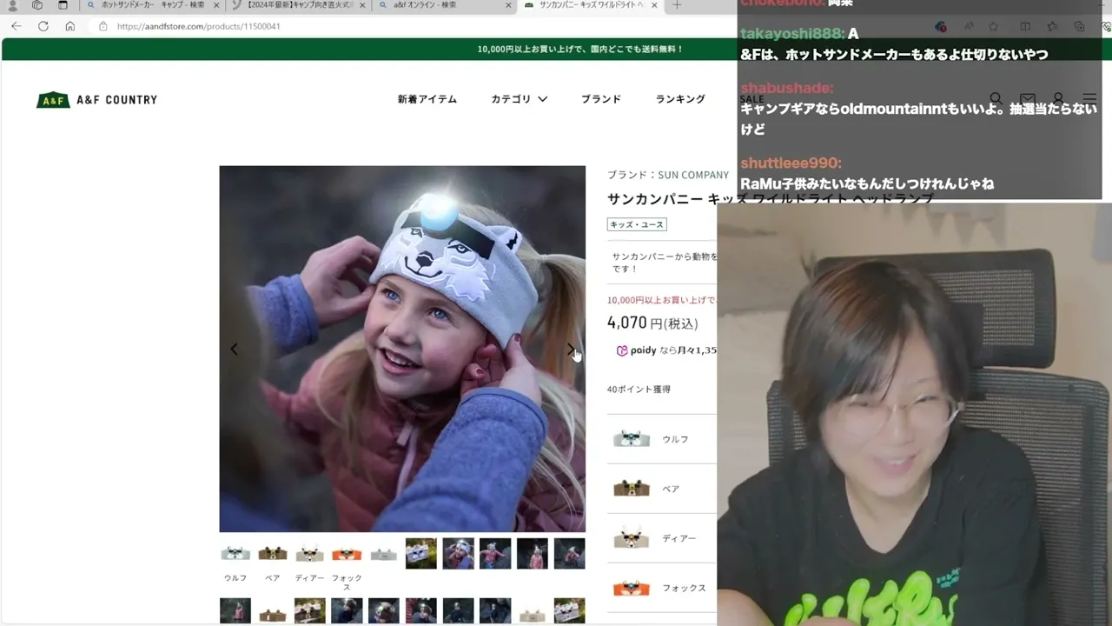Open the site user account icon
Image resolution: width=1112 pixels, height=626 pixels.
pos(1058,99)
